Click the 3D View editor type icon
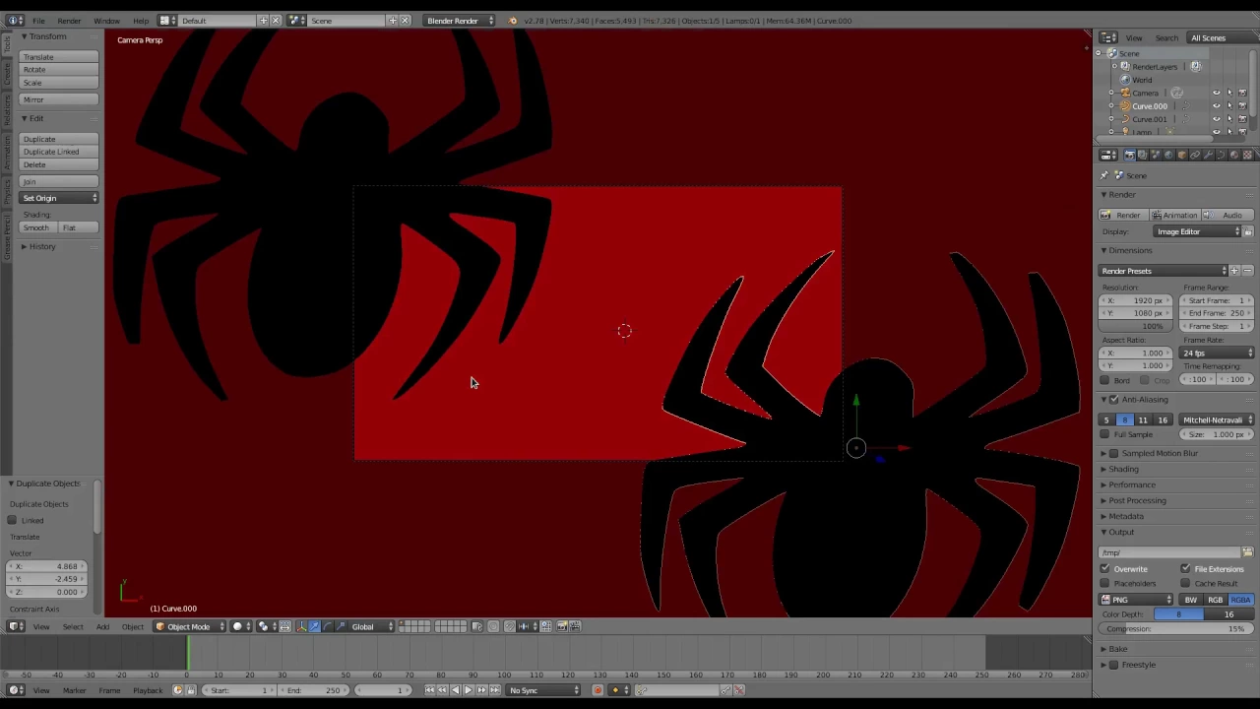Screen dimensions: 1260x709 17,626
